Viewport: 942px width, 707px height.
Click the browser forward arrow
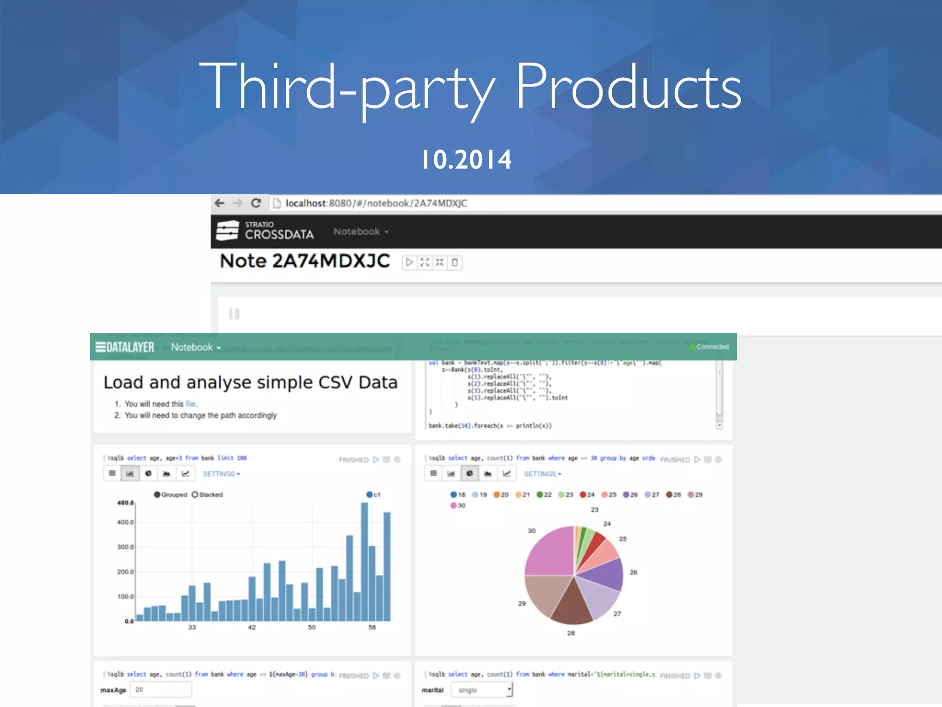point(237,203)
